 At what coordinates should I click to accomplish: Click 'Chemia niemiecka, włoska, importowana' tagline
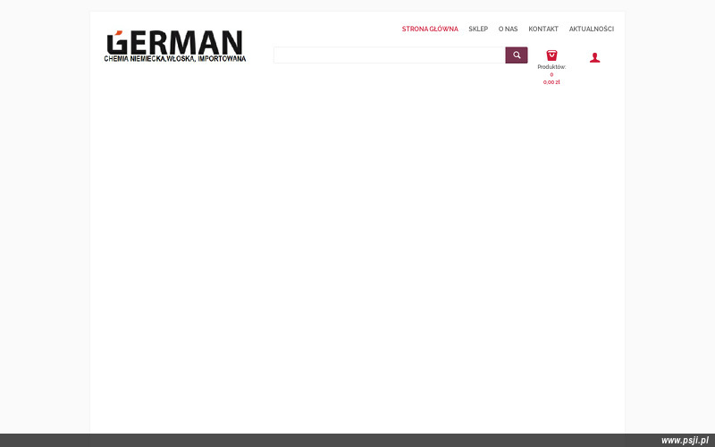pos(175,59)
